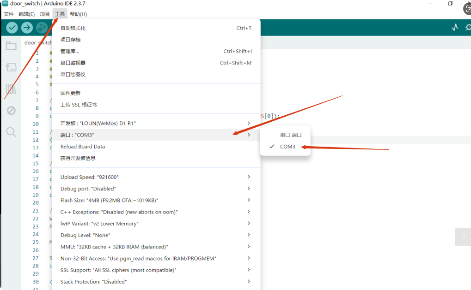This screenshot has height=290, width=471.
Task: Click the Verify checkmark toolbar button
Action: pos(12,28)
